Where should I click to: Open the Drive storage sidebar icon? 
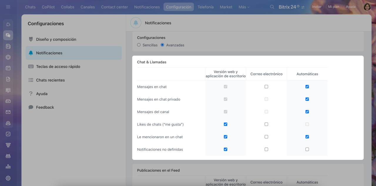click(8, 101)
